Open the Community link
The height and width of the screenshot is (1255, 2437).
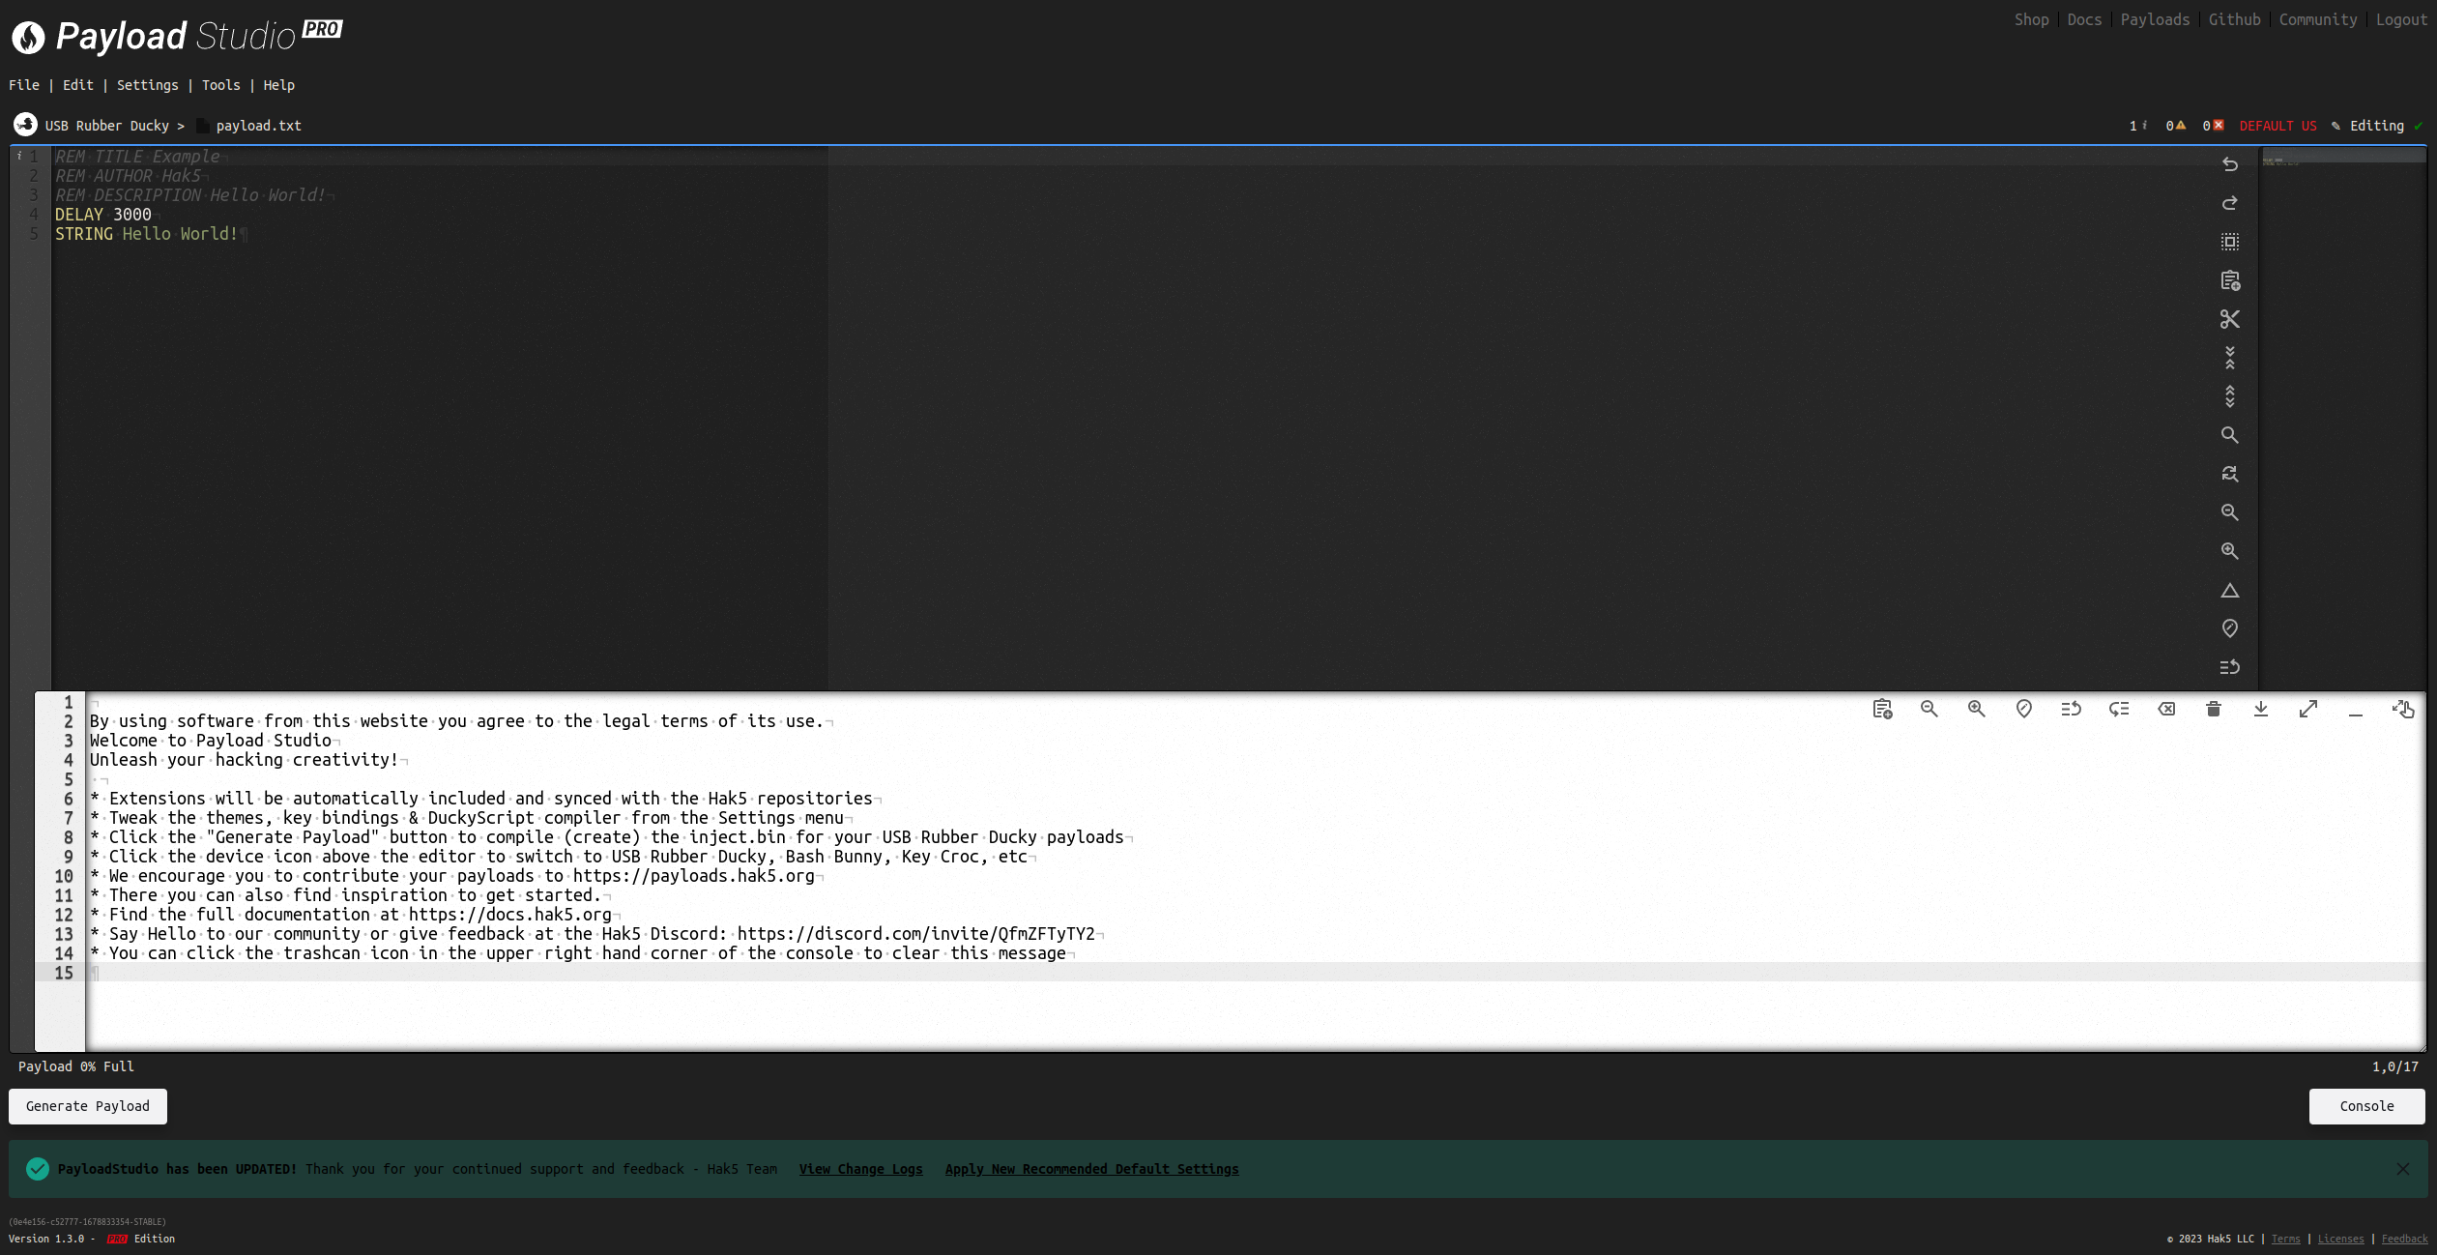point(2318,19)
